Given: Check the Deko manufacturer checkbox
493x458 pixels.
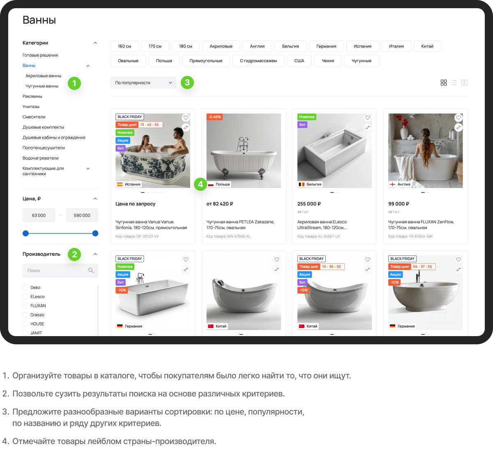Looking at the screenshot, I should tap(25, 288).
